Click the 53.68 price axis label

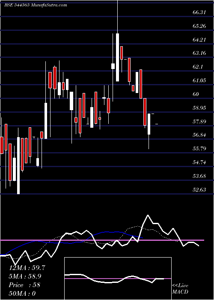[x=199, y=176]
